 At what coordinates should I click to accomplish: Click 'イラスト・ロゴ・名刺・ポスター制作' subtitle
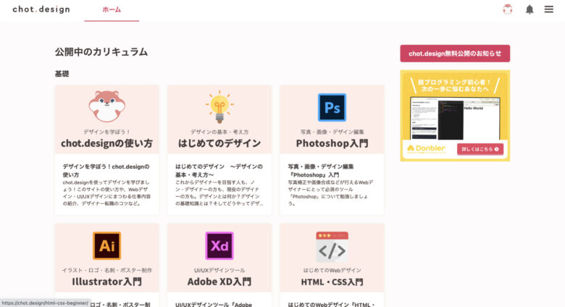click(x=107, y=270)
